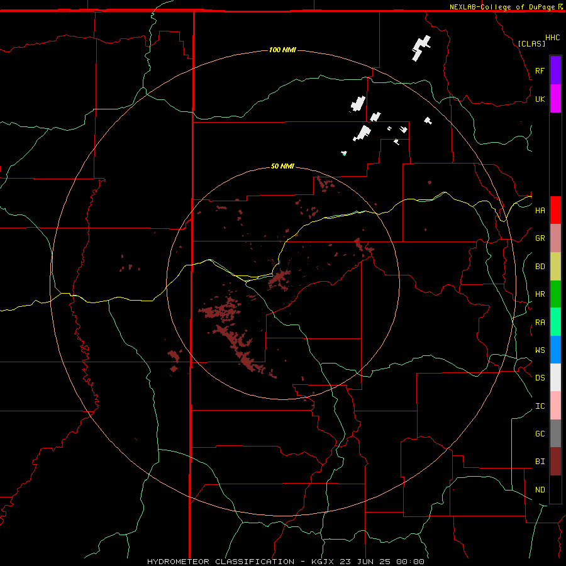Click the DS white legend swatch

click(555, 377)
